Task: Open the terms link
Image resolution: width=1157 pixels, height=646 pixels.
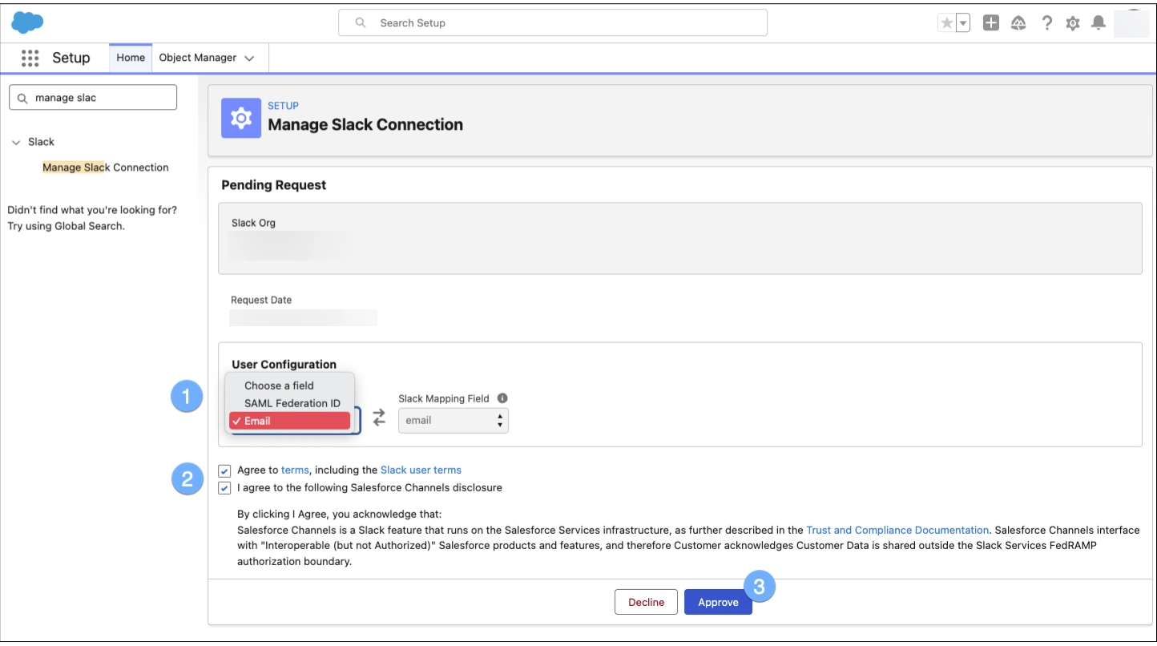Action: tap(294, 470)
